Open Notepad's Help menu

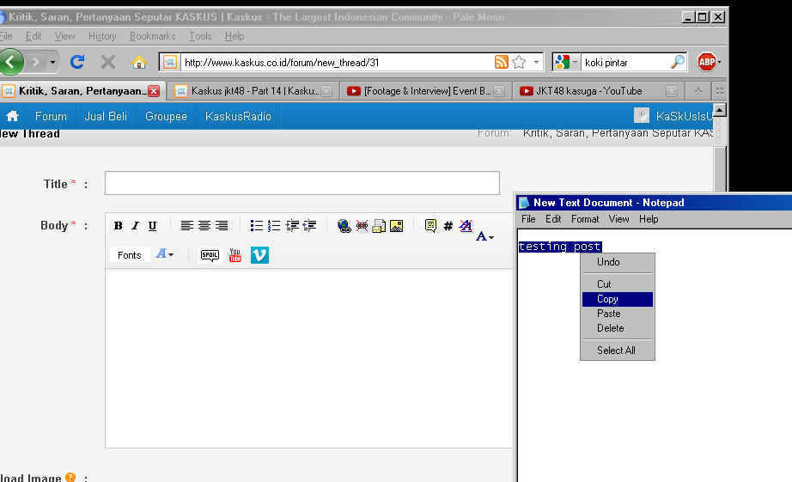click(x=649, y=219)
